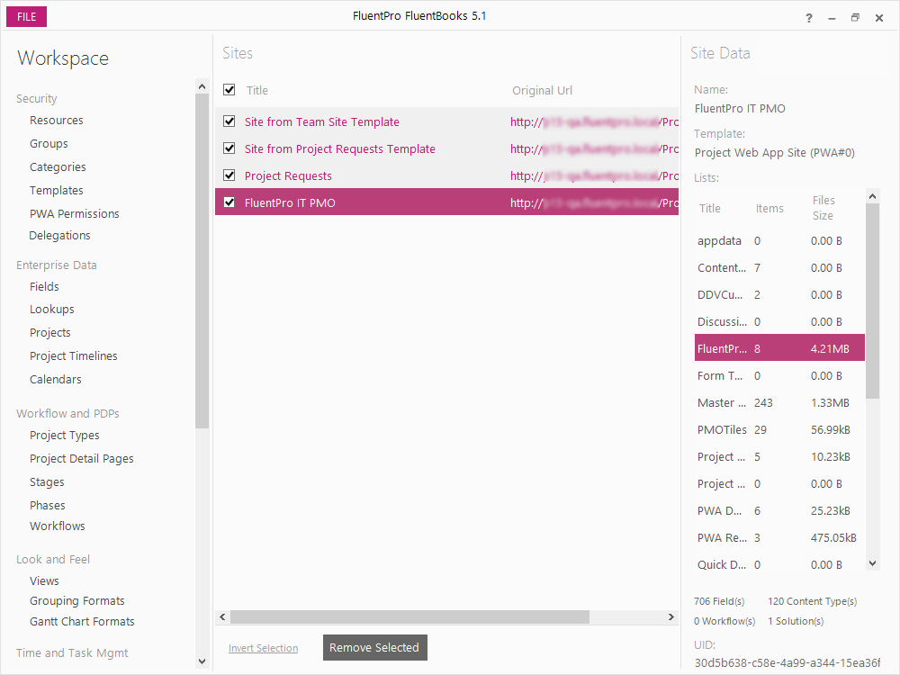This screenshot has width=900, height=675.
Task: Open Delegations in Workspace sidebar
Action: [59, 235]
